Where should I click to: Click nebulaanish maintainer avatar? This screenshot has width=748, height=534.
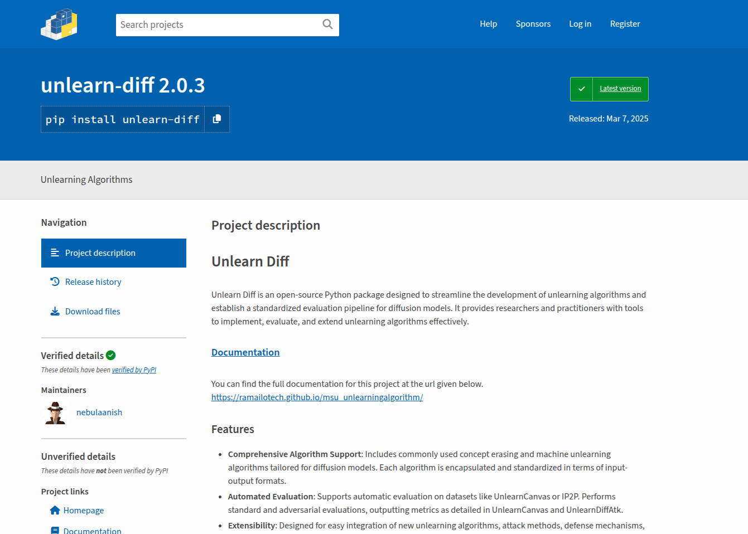(55, 412)
